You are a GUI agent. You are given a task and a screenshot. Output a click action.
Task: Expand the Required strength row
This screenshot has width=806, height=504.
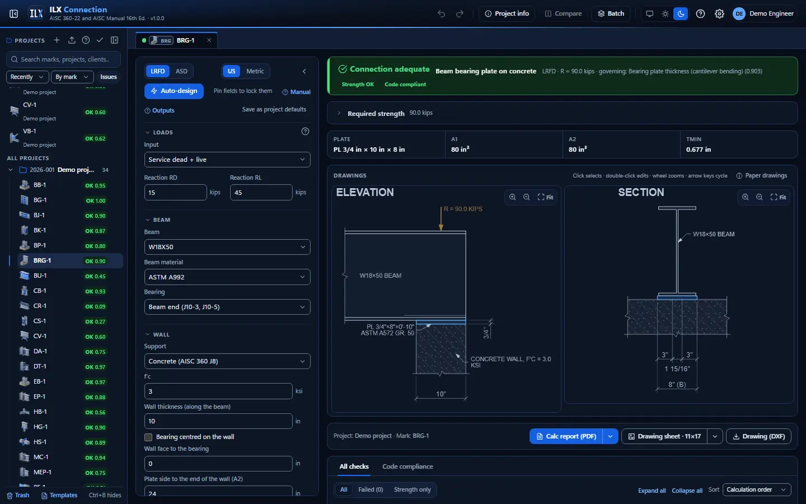coord(562,113)
